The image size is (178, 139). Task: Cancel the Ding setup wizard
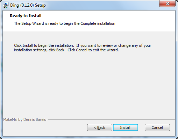coord(157,127)
